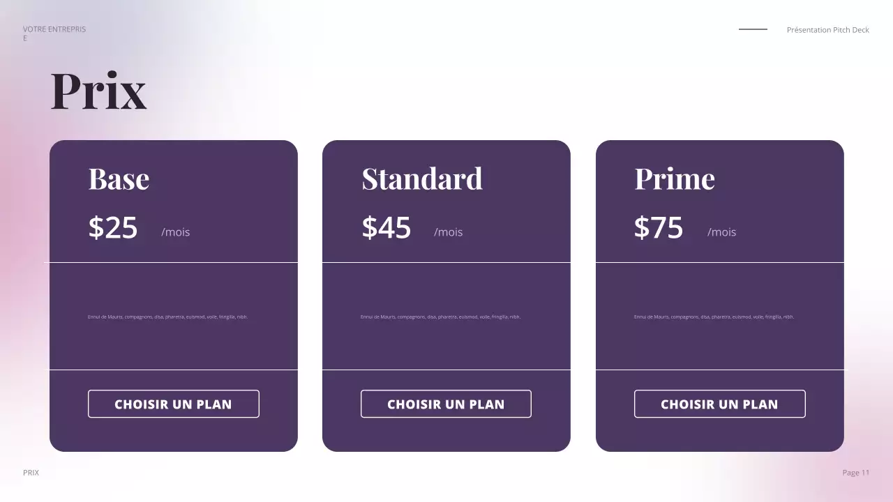The image size is (893, 502).
Task: Click the "Page 11" page number
Action: [856, 473]
